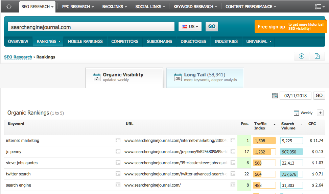Click the add (plus circle) button near breadcrumb

(302, 56)
